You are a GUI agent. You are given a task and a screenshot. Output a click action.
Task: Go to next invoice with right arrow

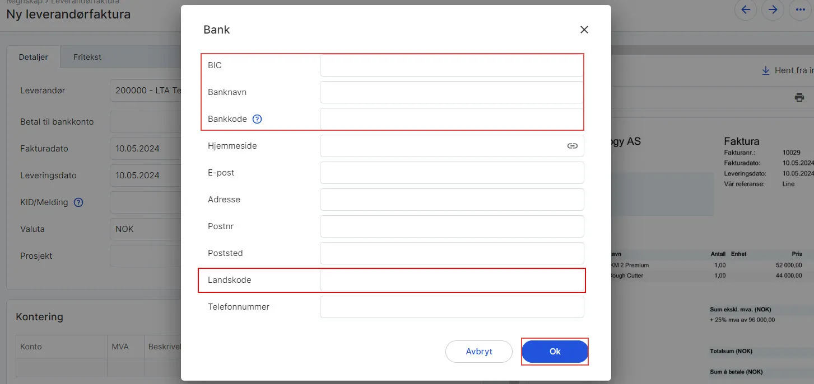point(773,10)
